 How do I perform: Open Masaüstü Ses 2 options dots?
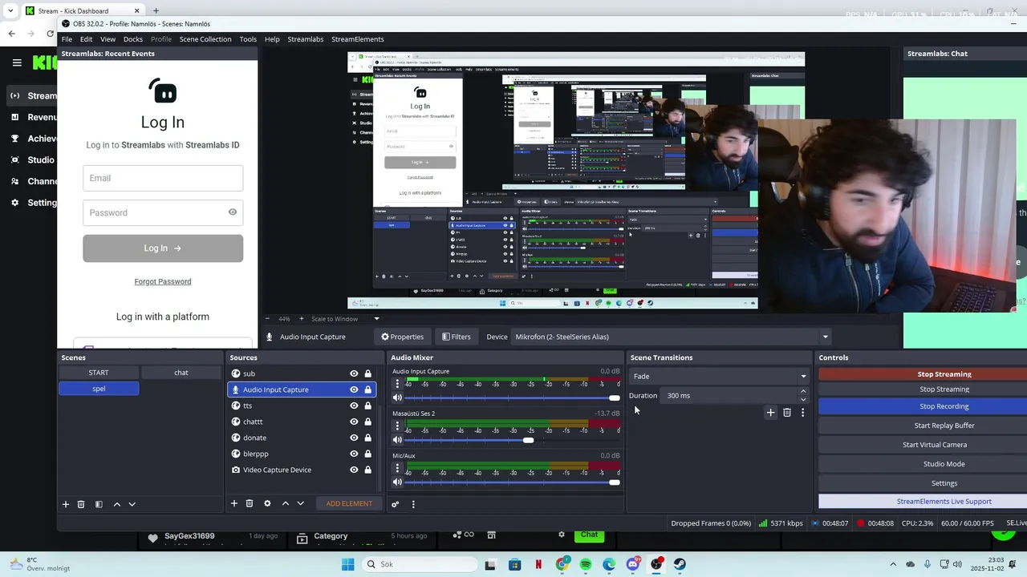tap(397, 426)
